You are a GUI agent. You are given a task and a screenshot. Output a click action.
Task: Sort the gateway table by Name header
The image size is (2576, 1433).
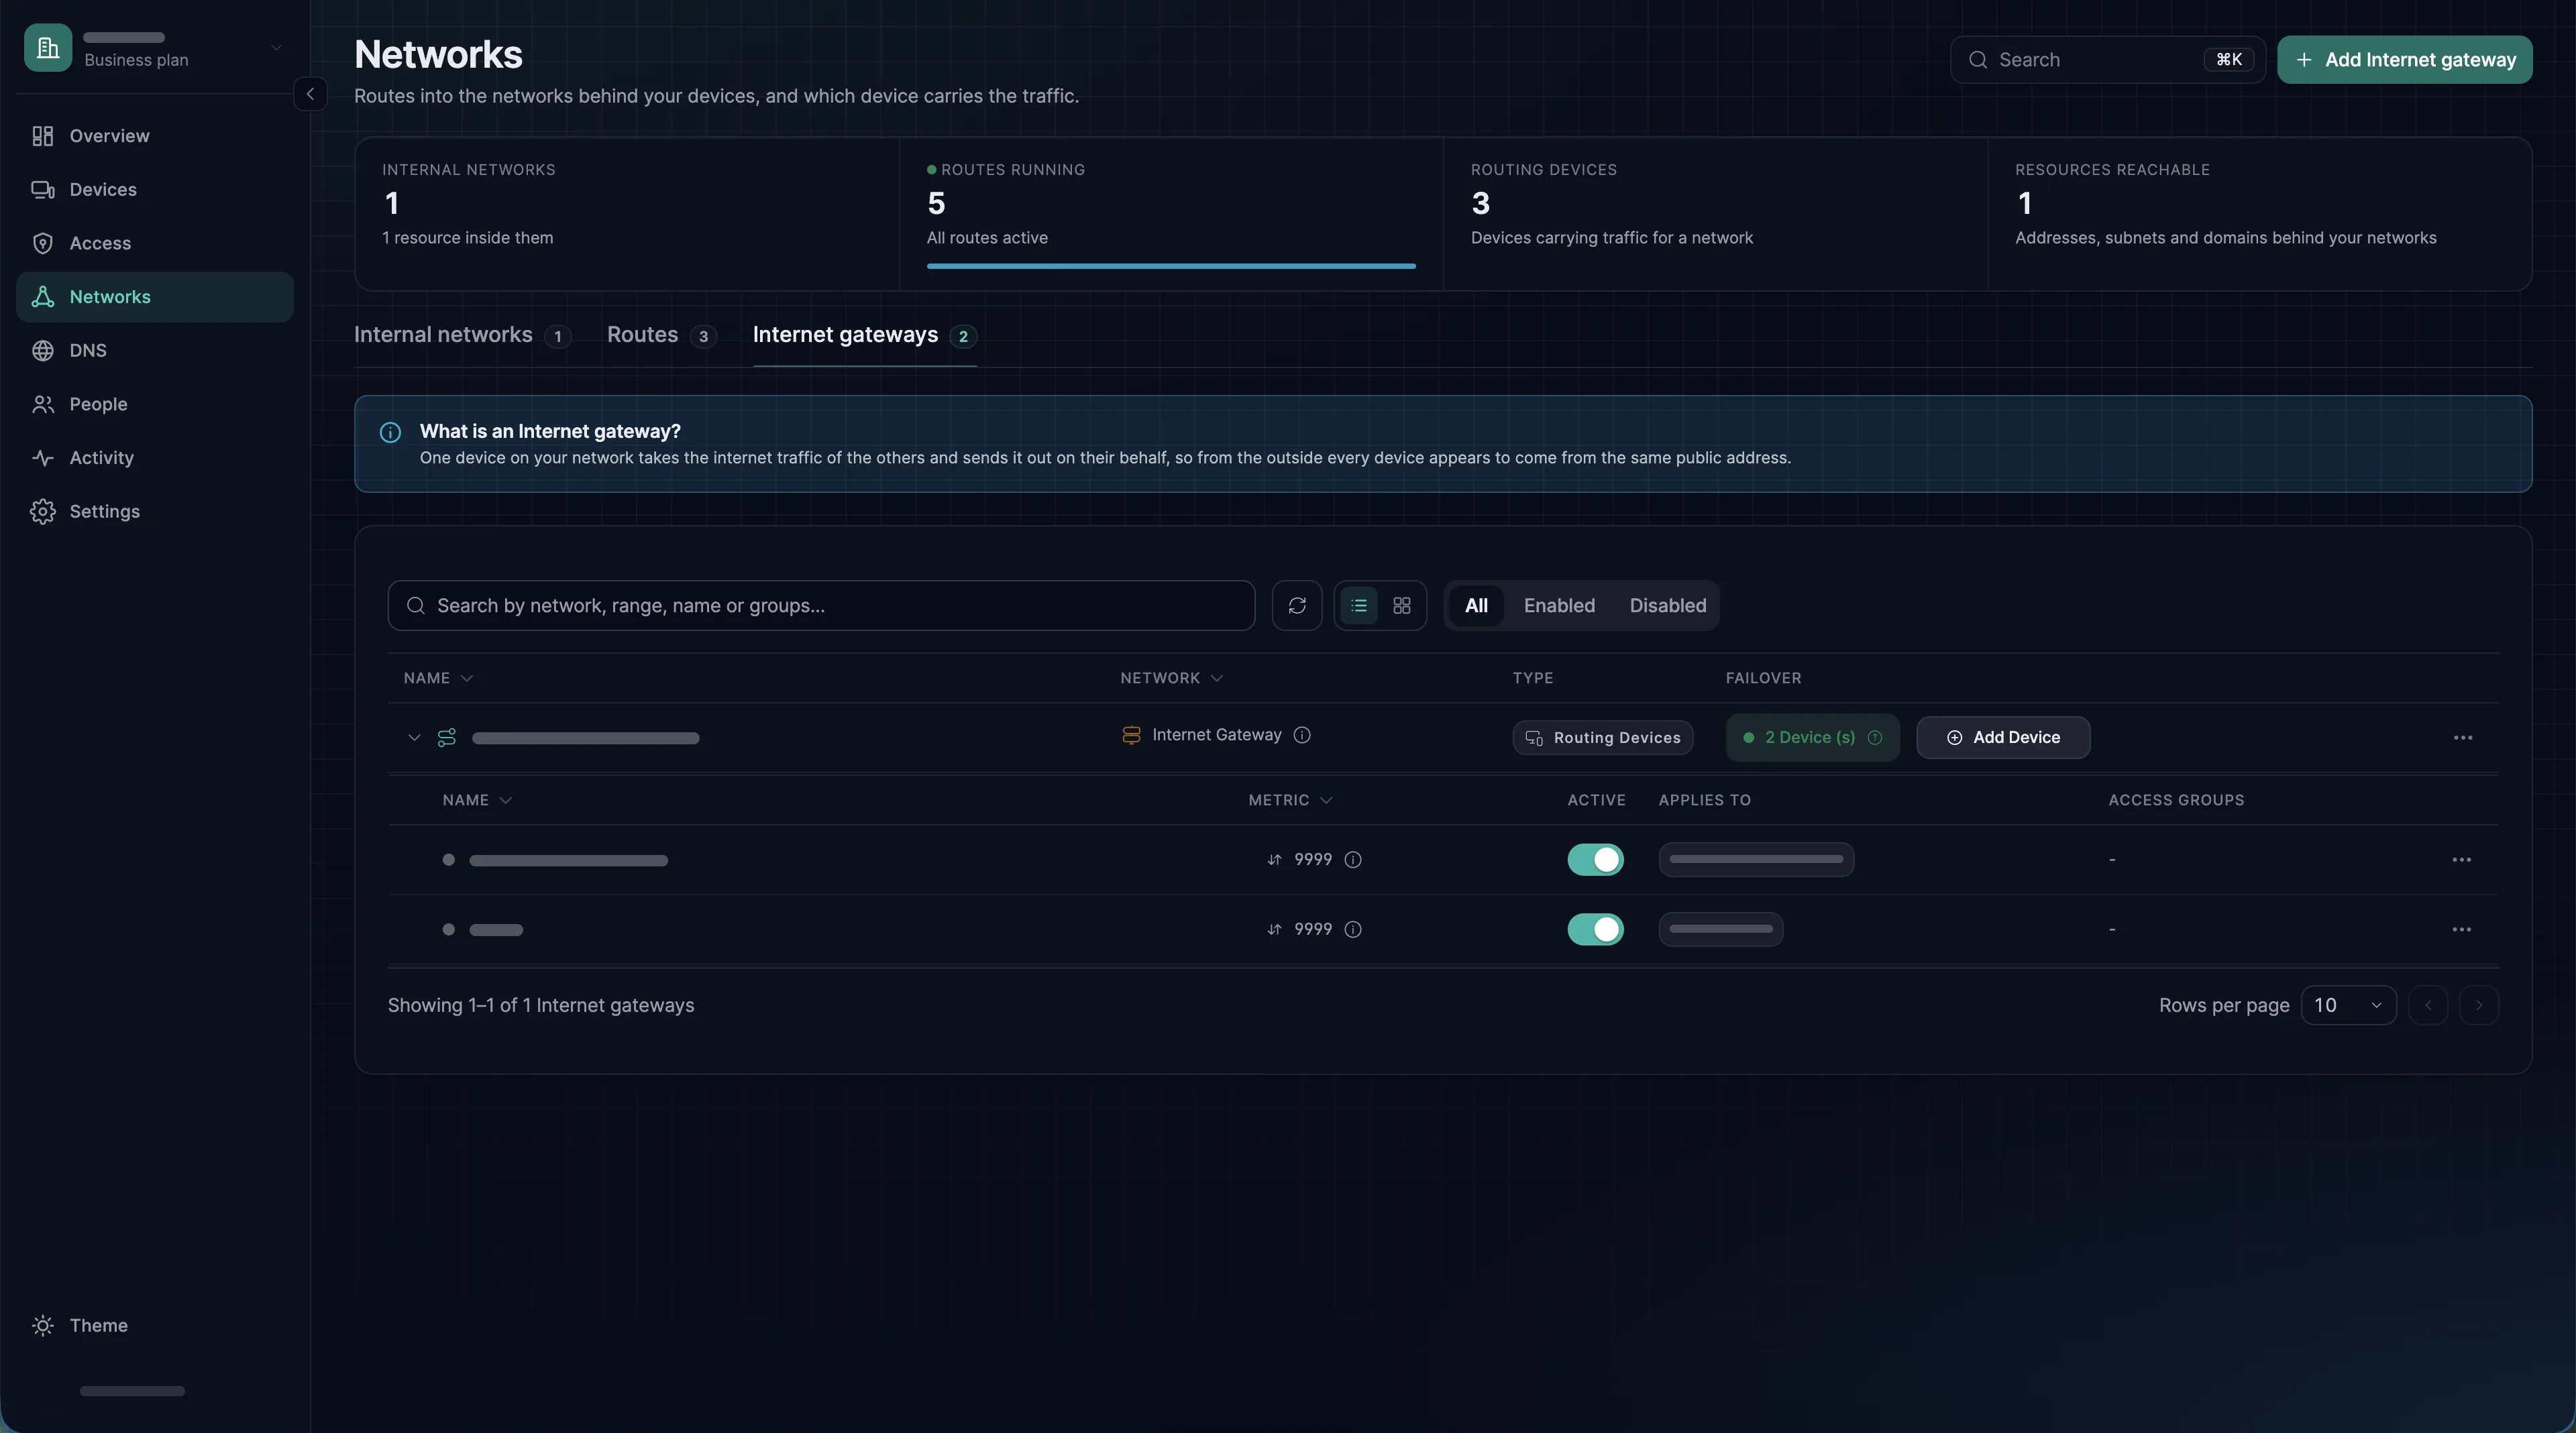click(x=438, y=679)
